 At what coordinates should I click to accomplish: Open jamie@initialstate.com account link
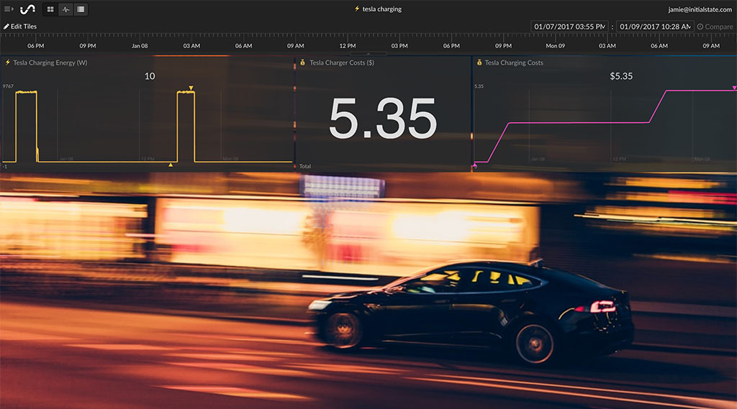(700, 9)
